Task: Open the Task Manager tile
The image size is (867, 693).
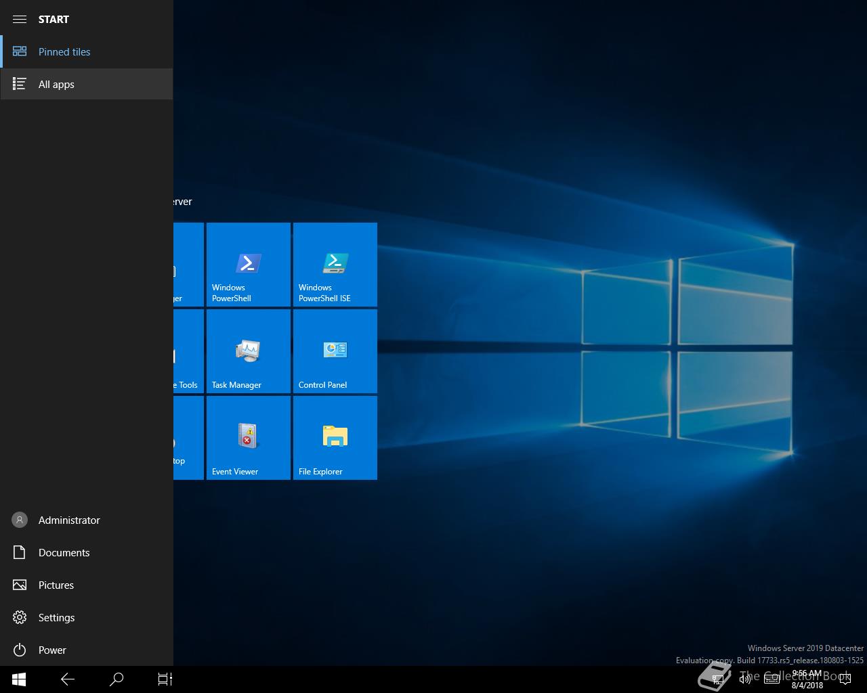Action: pyautogui.click(x=249, y=351)
